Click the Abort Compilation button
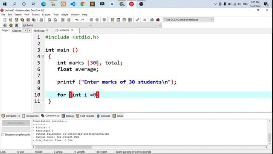 (x=16, y=123)
